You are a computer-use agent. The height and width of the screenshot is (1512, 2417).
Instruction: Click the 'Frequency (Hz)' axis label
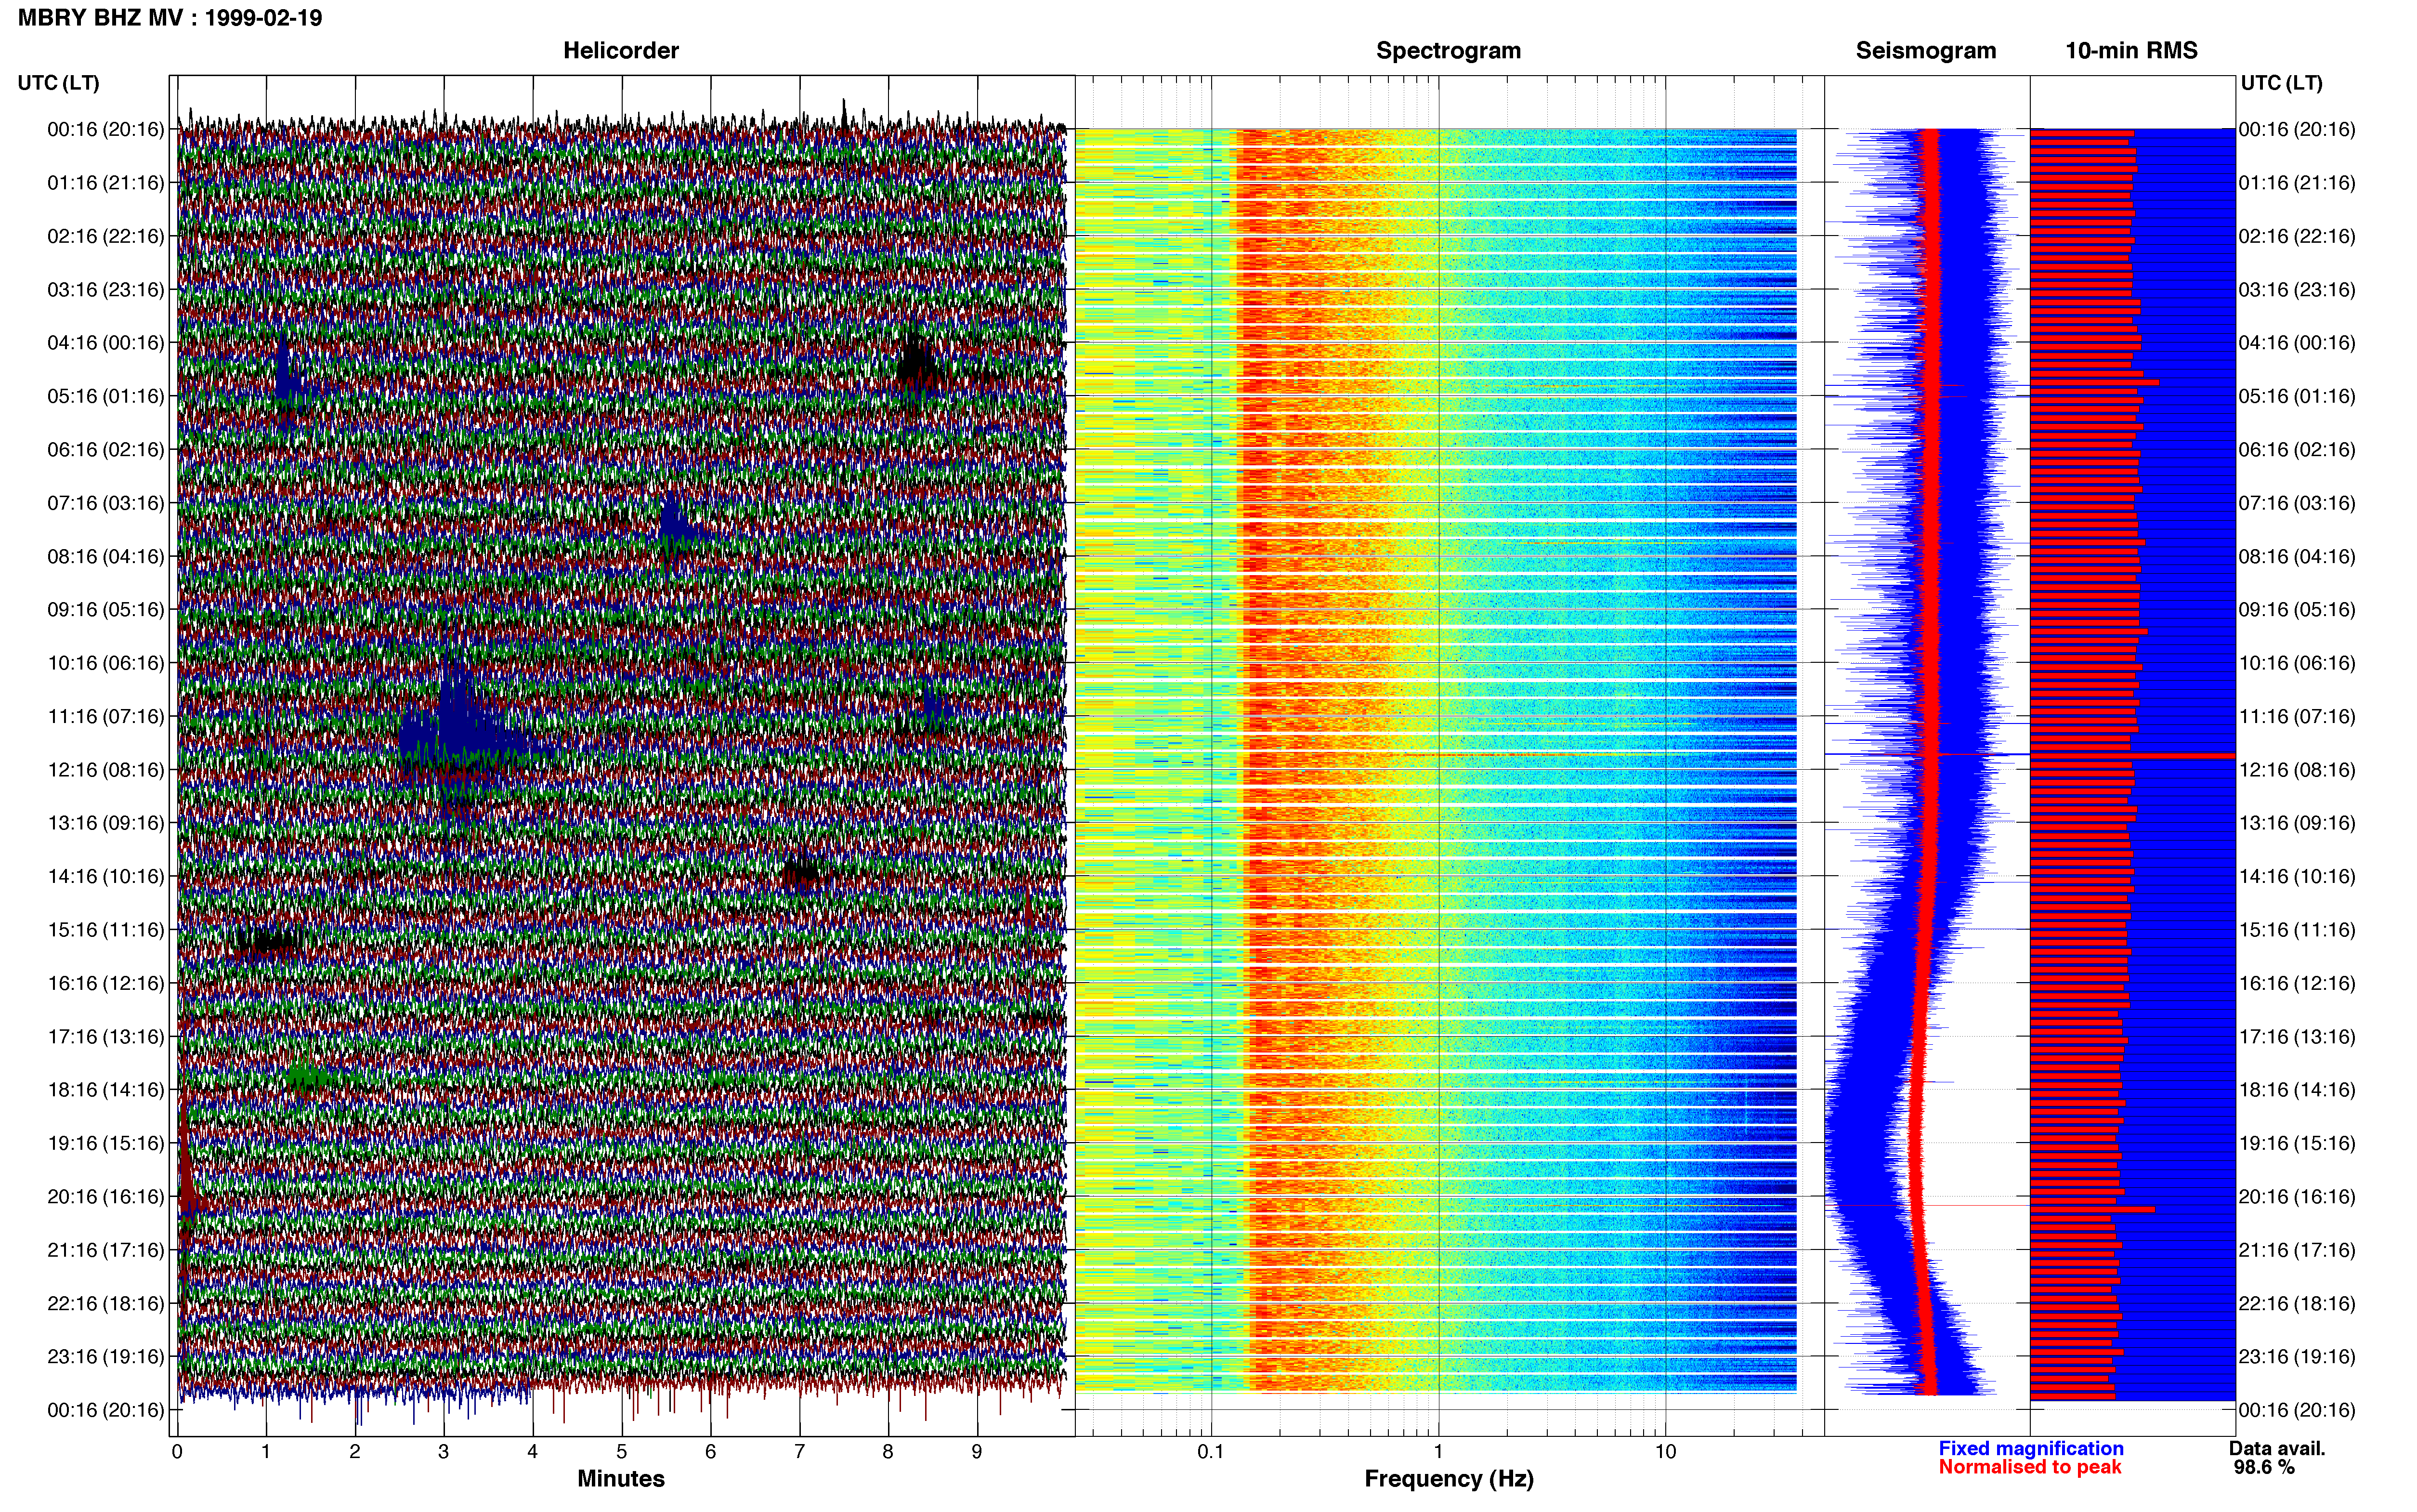coord(1449,1479)
